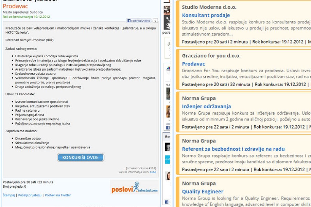Click the '[oznaka konkursa #110]' label
Screen dimensions: 311x207
coord(141,168)
